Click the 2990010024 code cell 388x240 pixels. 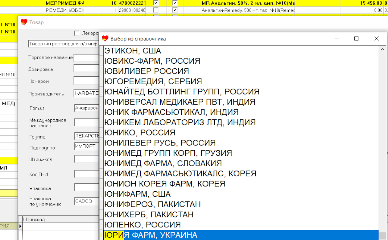[133, 10]
